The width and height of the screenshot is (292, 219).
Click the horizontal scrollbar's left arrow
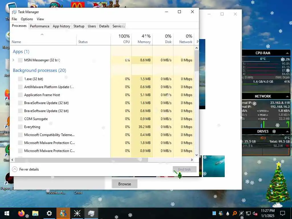click(12, 160)
